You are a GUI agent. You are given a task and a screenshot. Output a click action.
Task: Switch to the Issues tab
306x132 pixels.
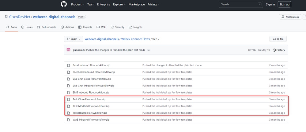tap(27, 27)
